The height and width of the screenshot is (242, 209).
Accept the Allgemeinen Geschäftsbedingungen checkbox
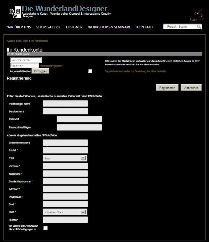point(45,228)
